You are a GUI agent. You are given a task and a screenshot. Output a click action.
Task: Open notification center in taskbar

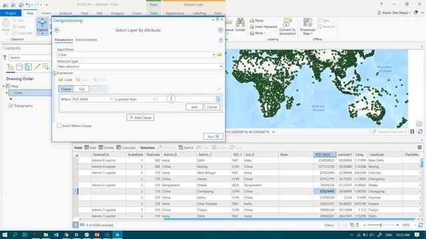pyautogui.click(x=417, y=234)
